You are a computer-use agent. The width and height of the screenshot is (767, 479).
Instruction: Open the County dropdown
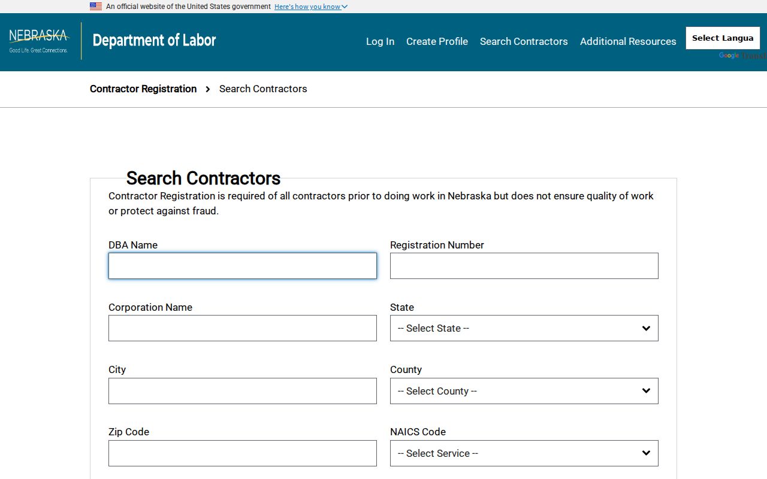(x=524, y=391)
